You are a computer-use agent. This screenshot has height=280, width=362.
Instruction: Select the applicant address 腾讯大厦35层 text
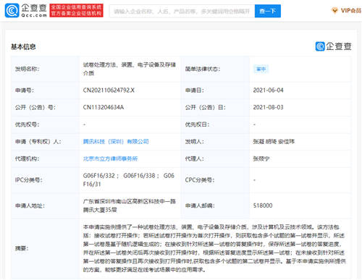pos(100,210)
